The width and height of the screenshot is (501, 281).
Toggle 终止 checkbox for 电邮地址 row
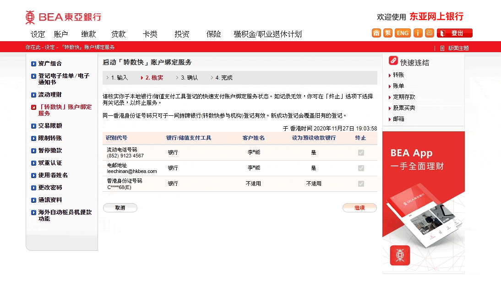click(361, 168)
